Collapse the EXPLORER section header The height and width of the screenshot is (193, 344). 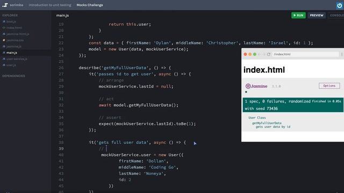[10, 16]
